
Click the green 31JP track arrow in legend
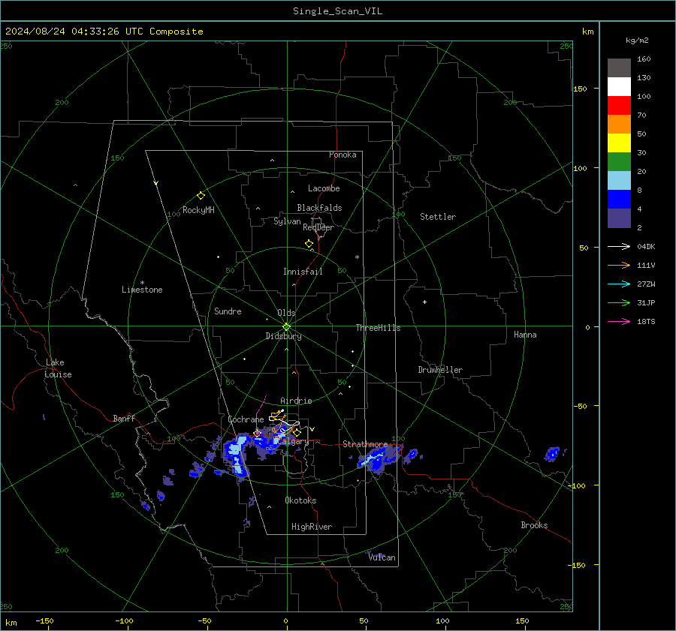point(619,303)
